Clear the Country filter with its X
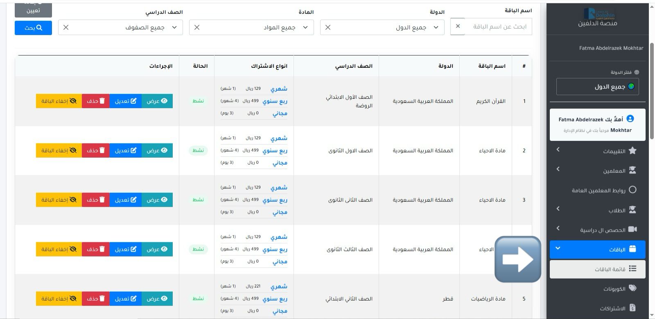 click(x=327, y=27)
